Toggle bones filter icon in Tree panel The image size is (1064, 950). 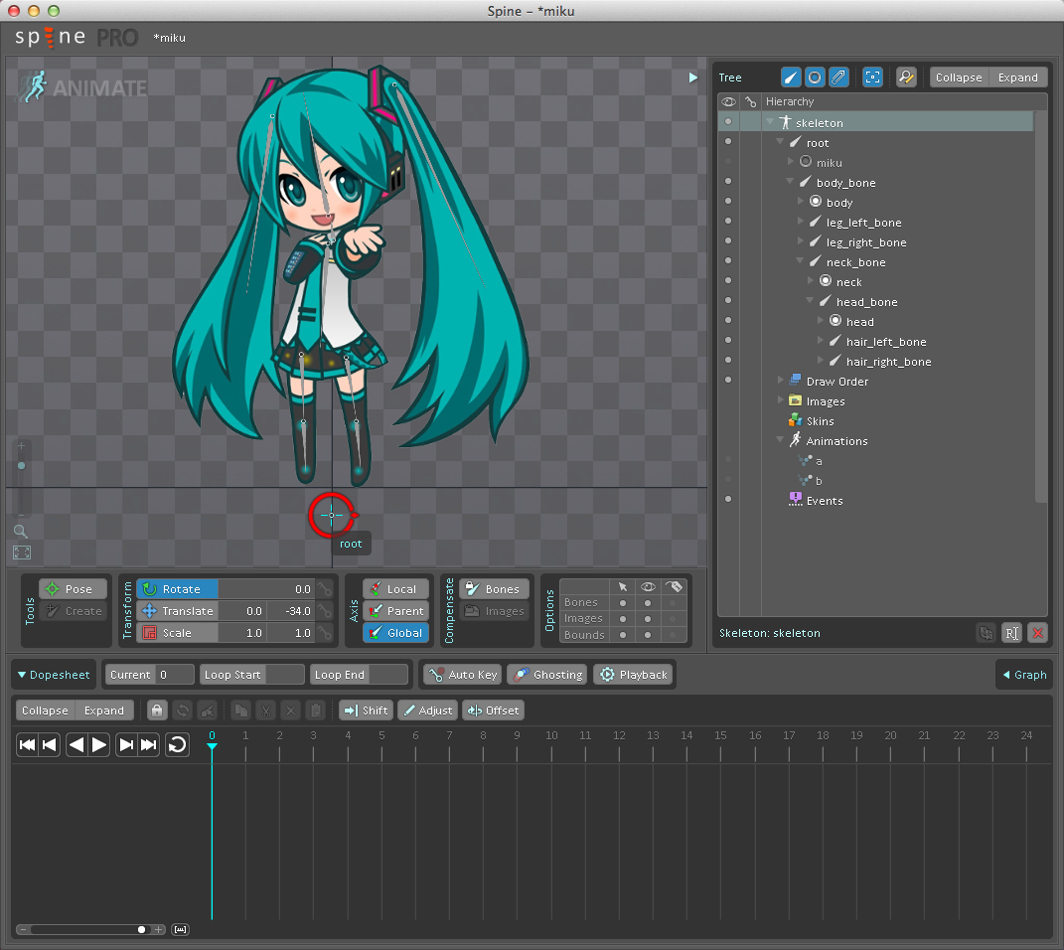pyautogui.click(x=791, y=78)
